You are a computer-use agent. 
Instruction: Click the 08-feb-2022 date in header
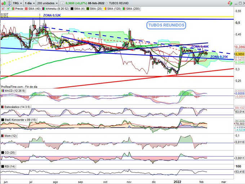click(x=97, y=3)
